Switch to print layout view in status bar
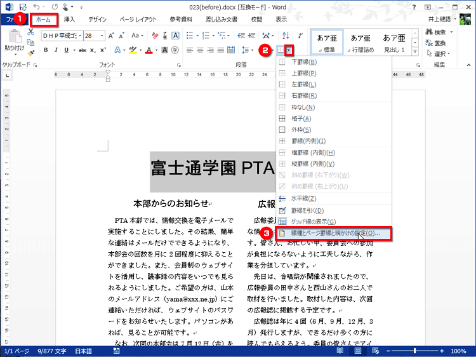The image size is (476, 357). coord(358,351)
